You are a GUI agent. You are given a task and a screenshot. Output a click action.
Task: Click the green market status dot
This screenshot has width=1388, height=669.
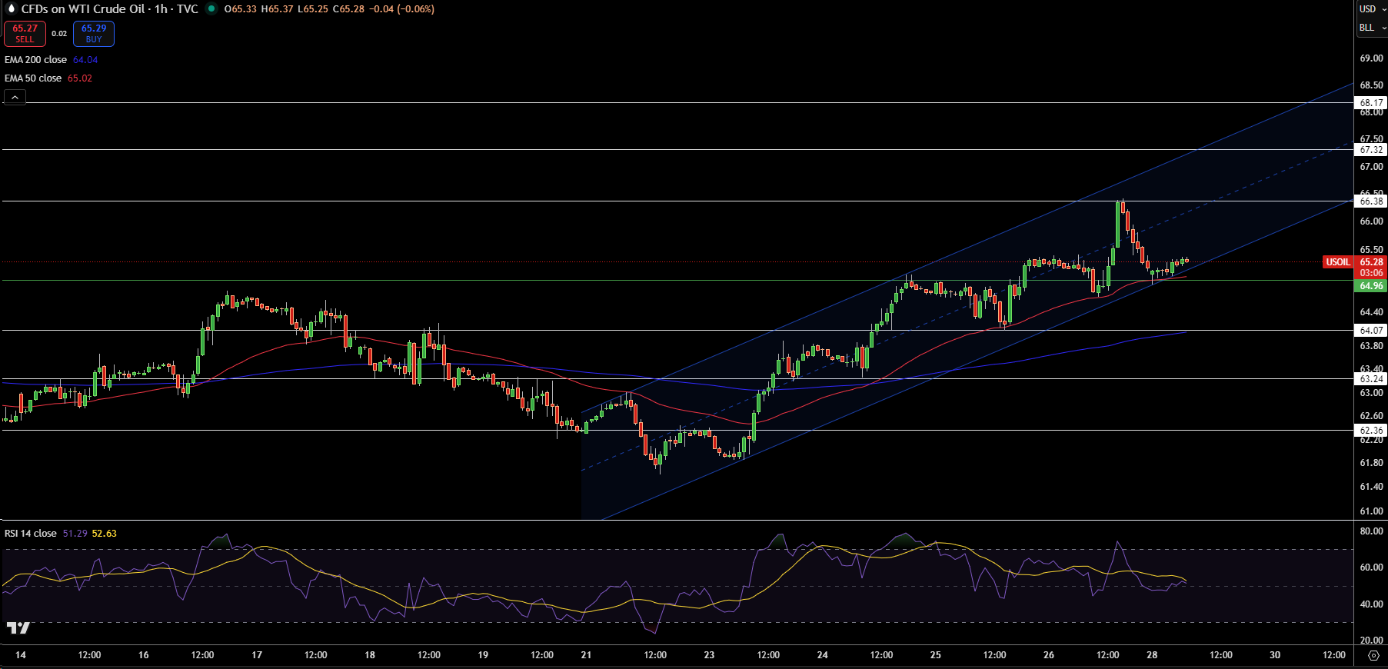click(211, 9)
